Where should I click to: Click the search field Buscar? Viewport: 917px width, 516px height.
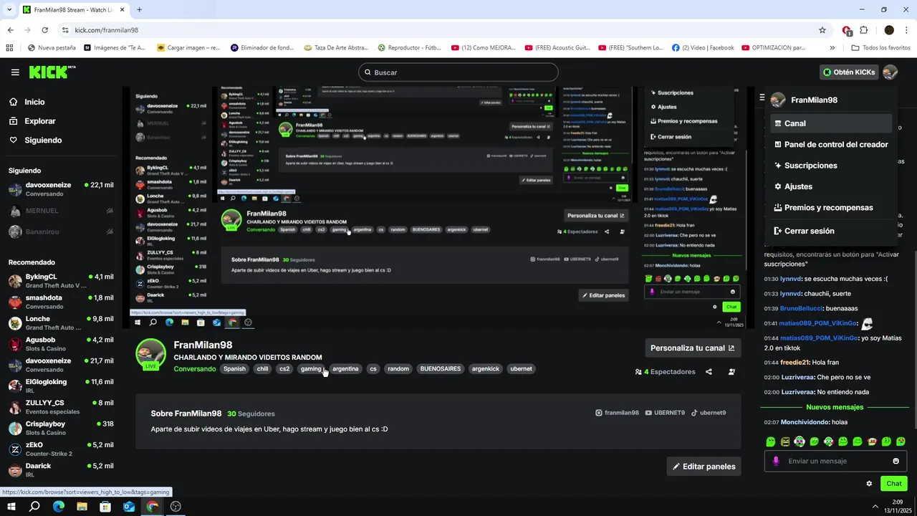458,72
